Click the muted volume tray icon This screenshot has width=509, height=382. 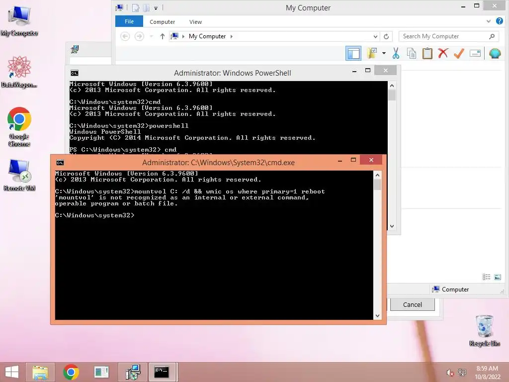tap(450, 373)
